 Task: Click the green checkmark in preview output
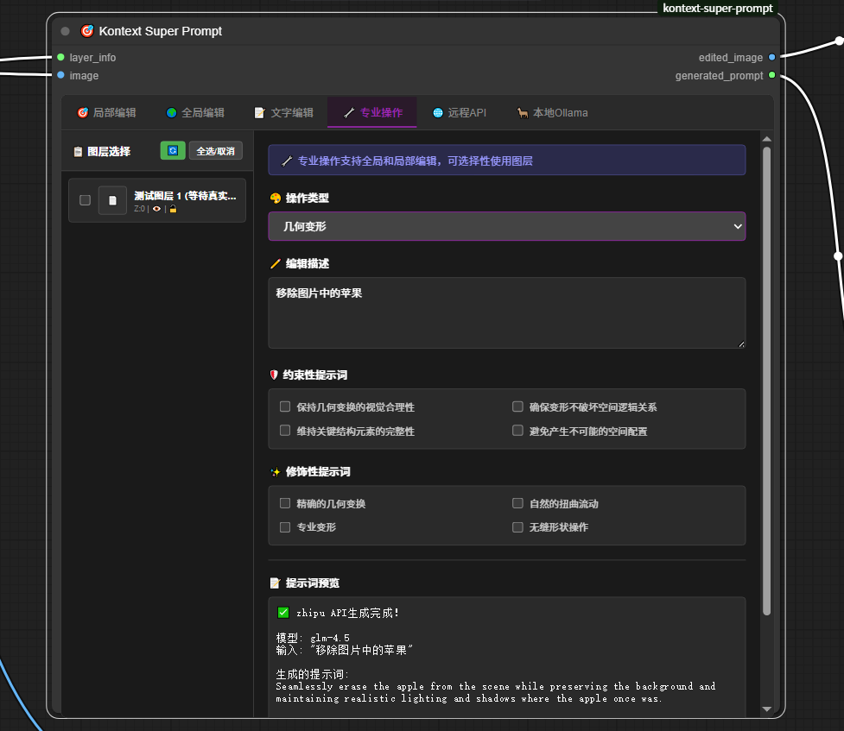pos(283,612)
